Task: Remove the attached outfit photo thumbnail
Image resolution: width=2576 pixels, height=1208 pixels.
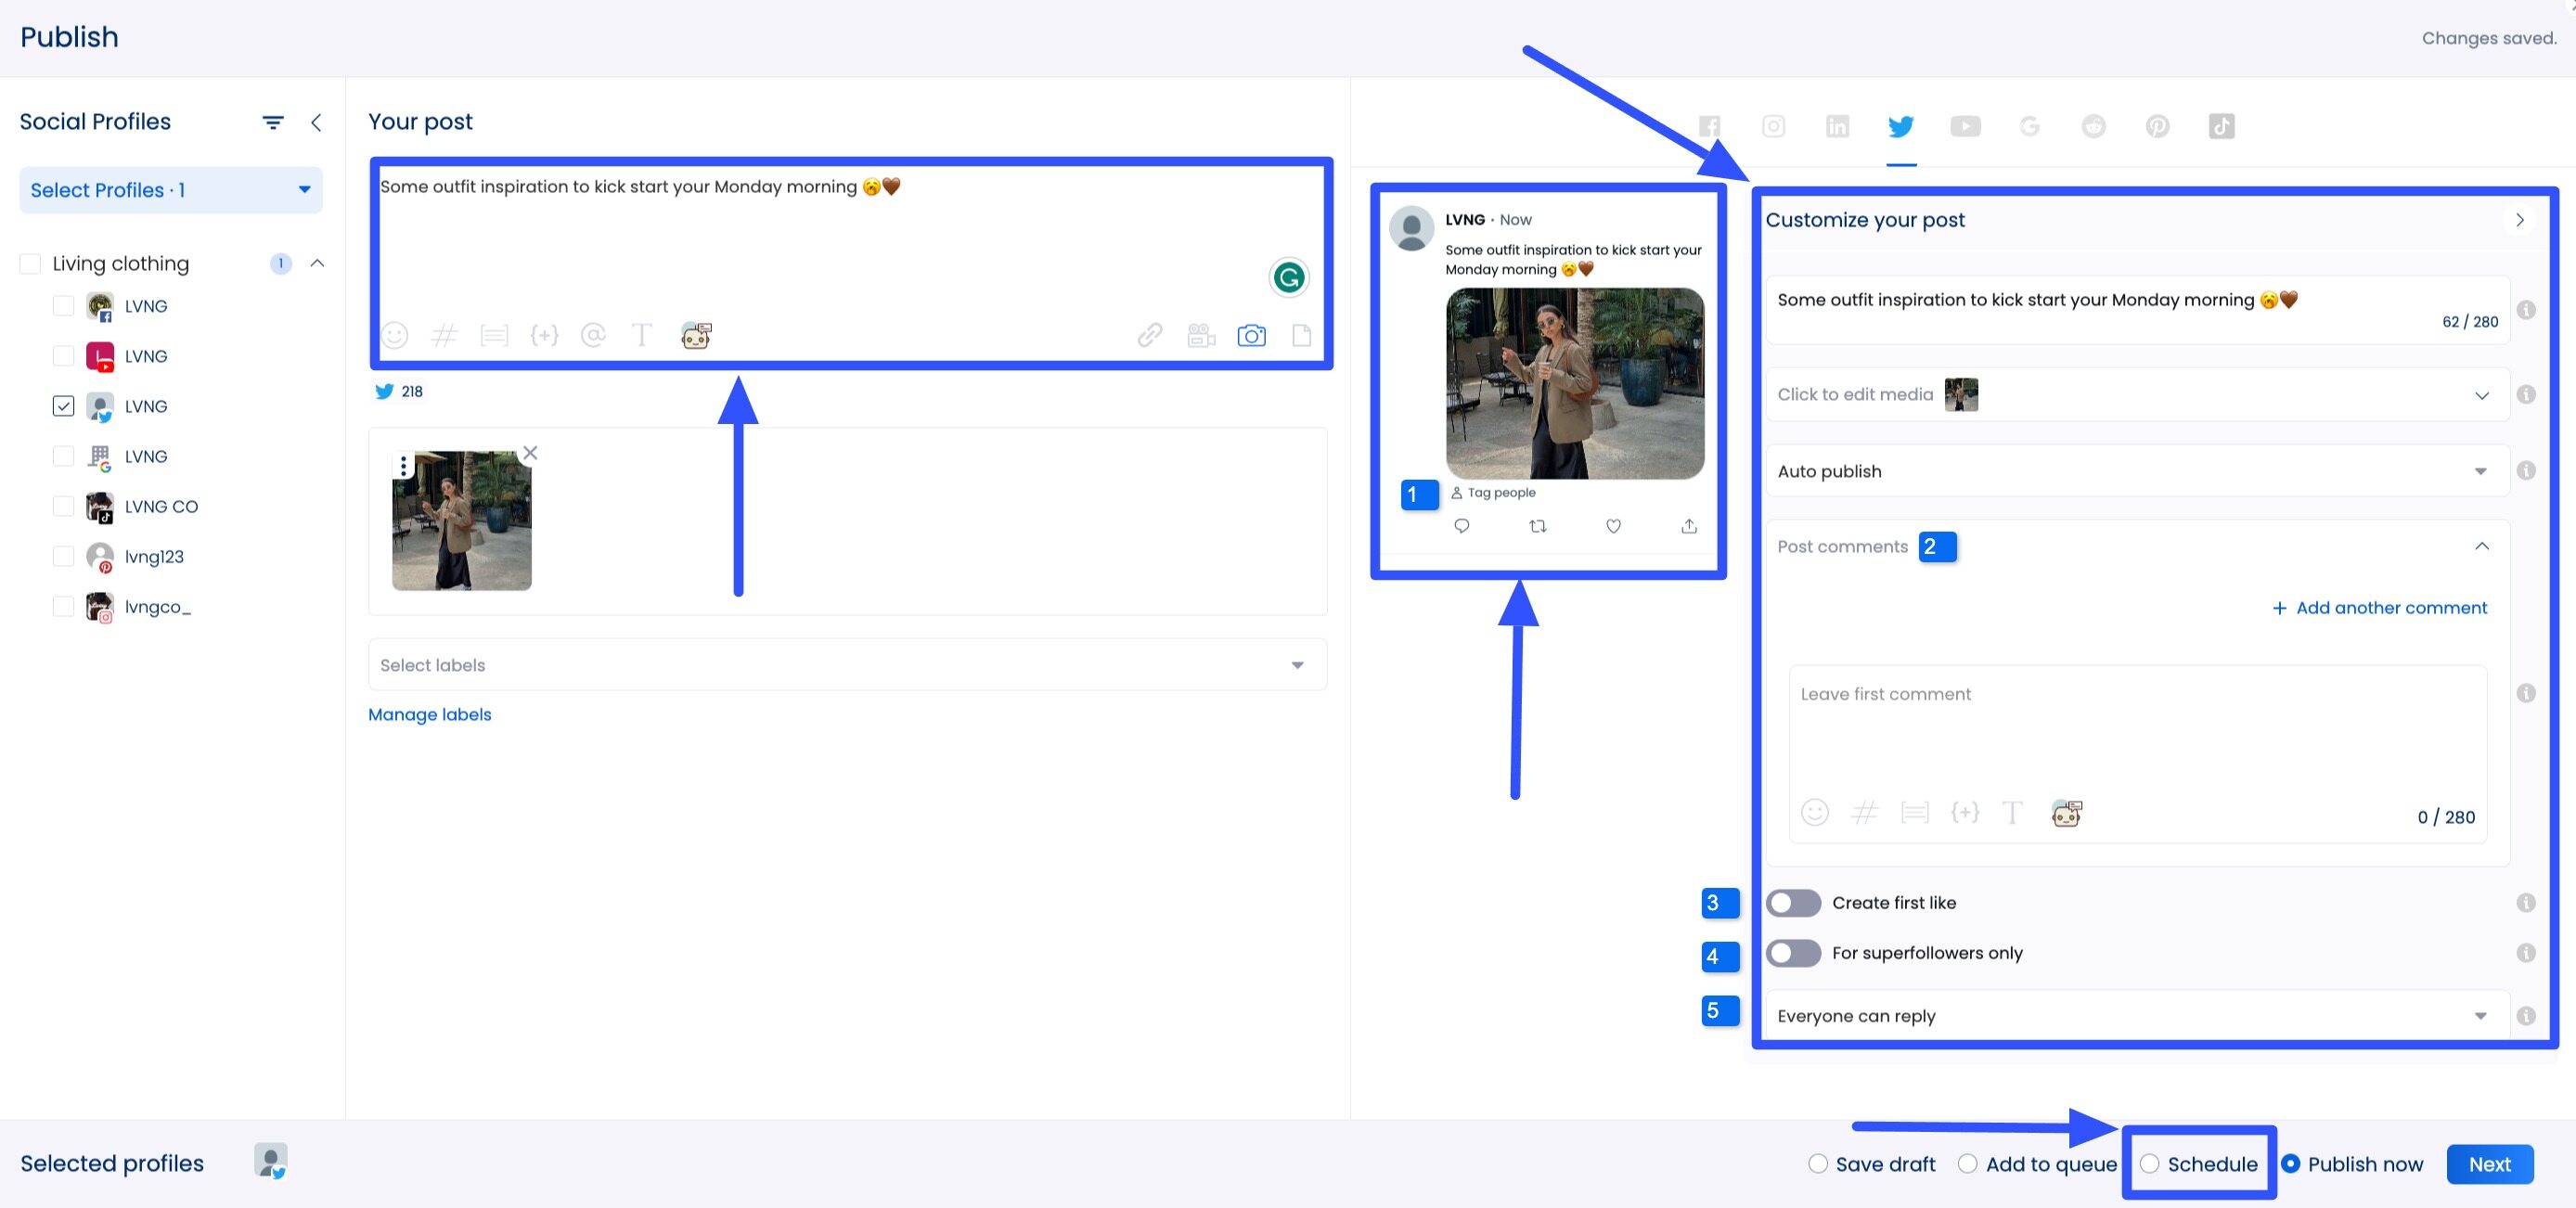Action: 530,452
